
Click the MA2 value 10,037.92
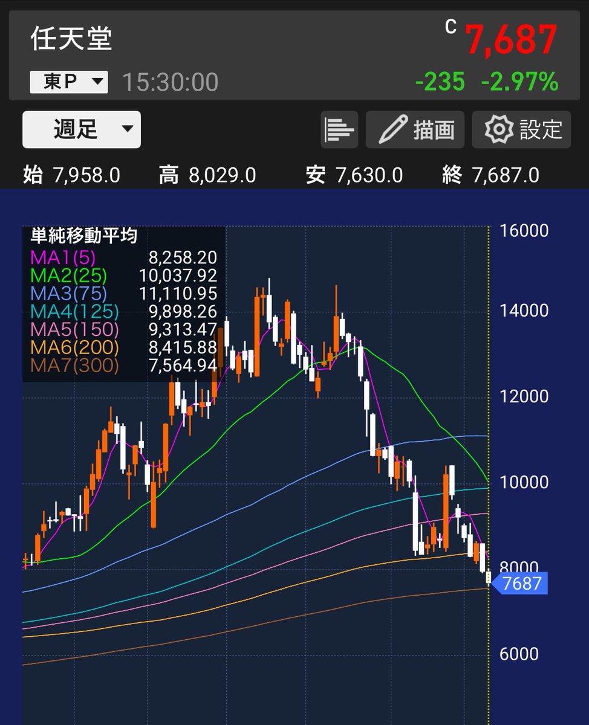(178, 276)
